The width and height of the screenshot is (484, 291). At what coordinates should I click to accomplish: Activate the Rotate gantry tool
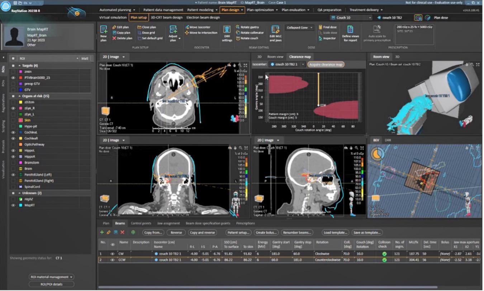coord(250,27)
